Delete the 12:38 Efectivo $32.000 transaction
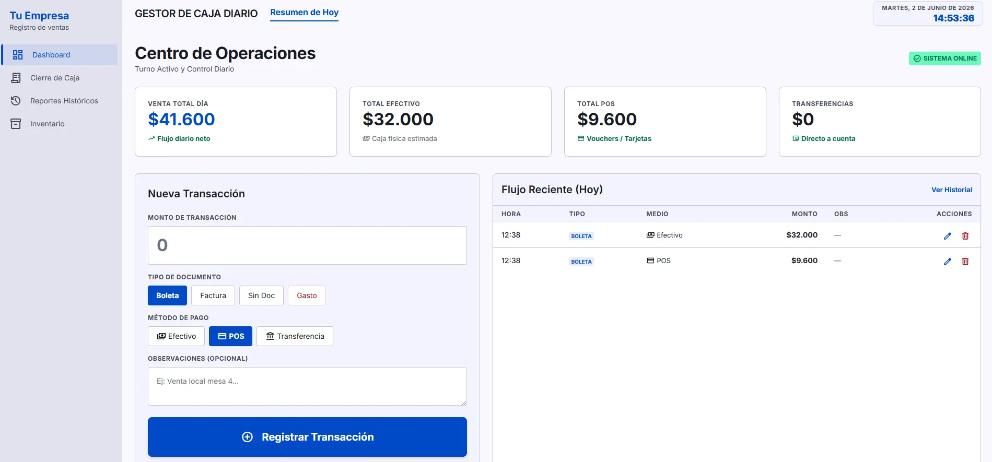Viewport: 992px width, 462px height. coord(965,236)
